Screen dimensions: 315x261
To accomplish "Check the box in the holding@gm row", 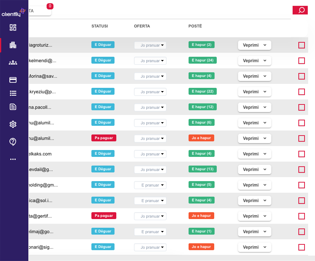I will [302, 185].
